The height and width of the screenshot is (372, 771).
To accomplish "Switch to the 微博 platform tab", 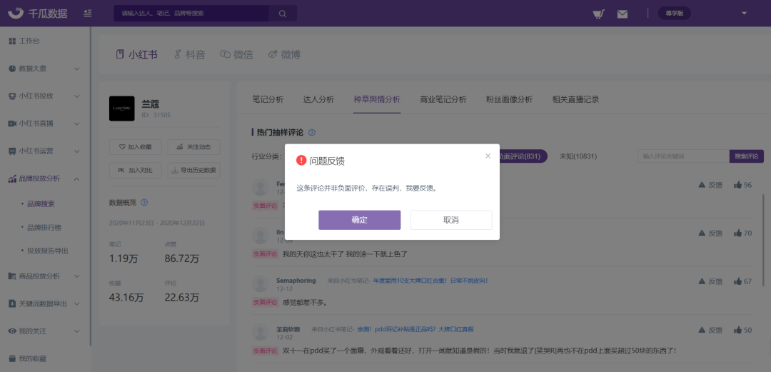I will coord(284,54).
